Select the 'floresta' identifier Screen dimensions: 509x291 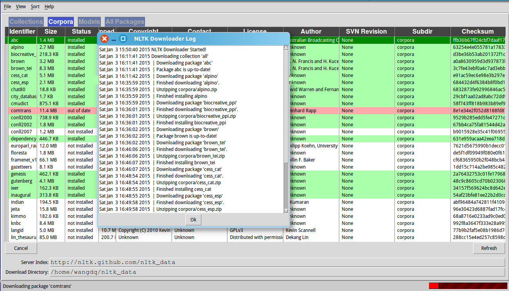point(19,153)
